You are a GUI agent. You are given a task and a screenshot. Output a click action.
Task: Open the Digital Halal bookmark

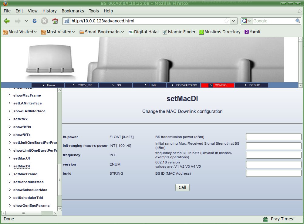[144, 32]
